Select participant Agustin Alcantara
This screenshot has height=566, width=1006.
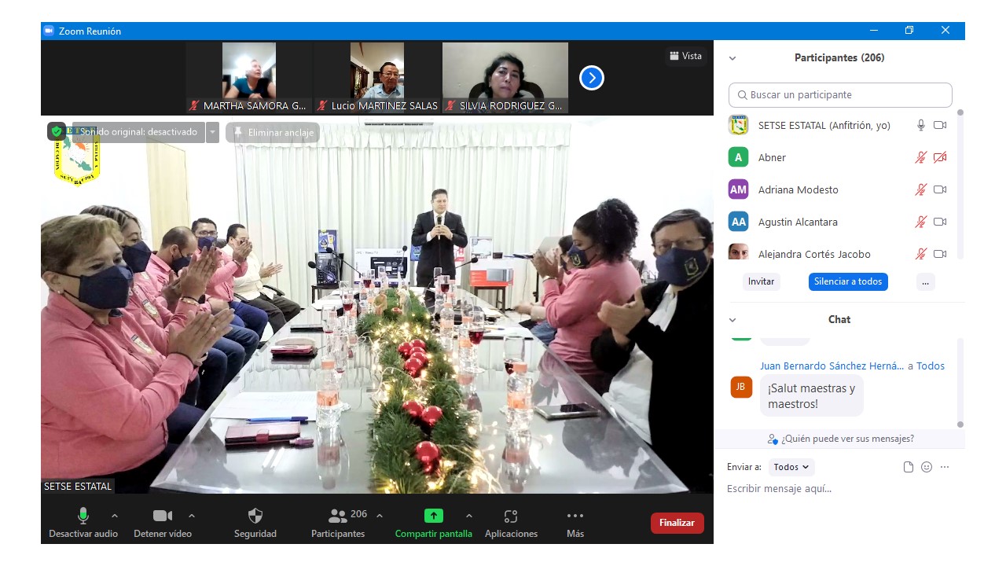pos(840,222)
